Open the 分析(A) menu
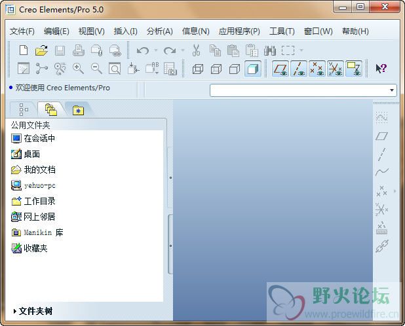 (x=160, y=31)
